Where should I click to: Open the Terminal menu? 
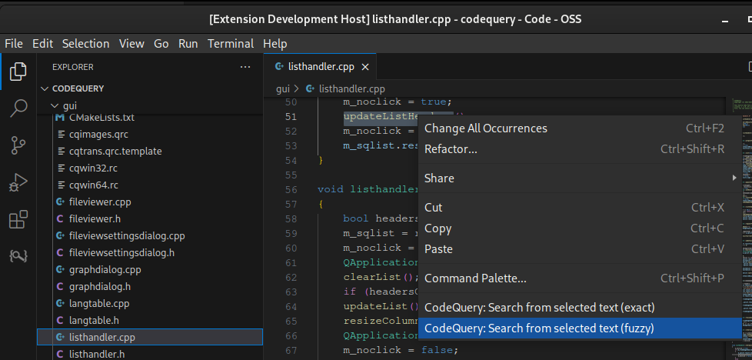tap(231, 44)
